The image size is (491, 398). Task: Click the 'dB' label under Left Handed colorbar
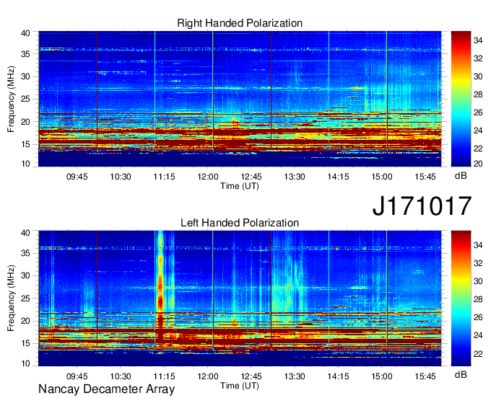pos(461,375)
